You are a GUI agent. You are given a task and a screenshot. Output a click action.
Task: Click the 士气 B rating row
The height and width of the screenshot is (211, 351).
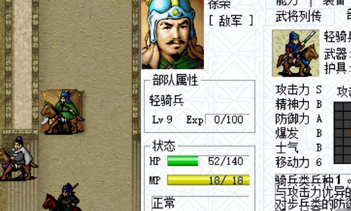click(299, 148)
